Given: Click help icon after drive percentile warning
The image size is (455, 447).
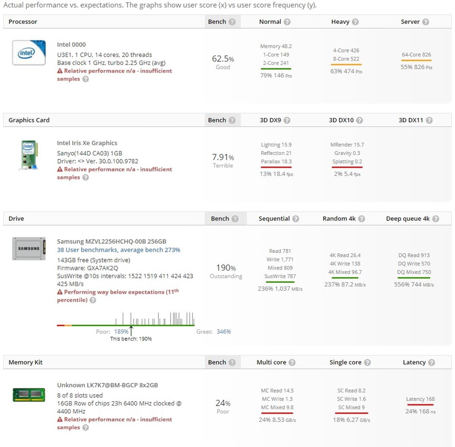Looking at the screenshot, I should click(x=93, y=300).
